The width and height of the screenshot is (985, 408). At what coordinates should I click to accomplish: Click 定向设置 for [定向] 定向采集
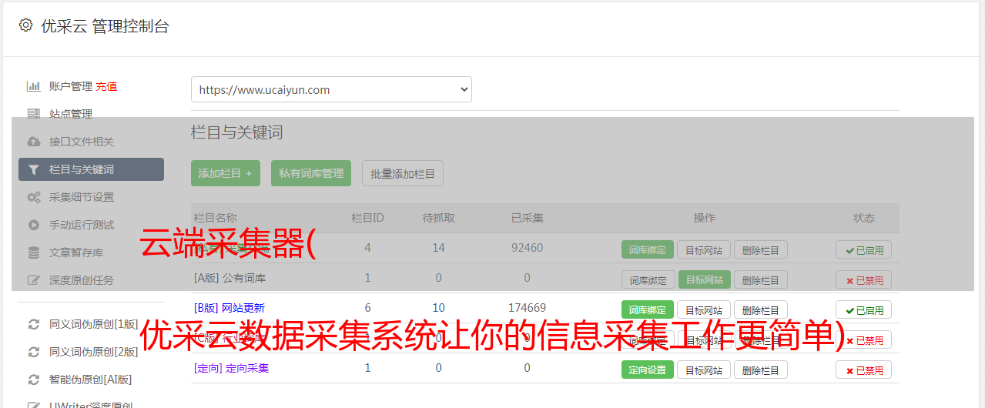click(648, 370)
